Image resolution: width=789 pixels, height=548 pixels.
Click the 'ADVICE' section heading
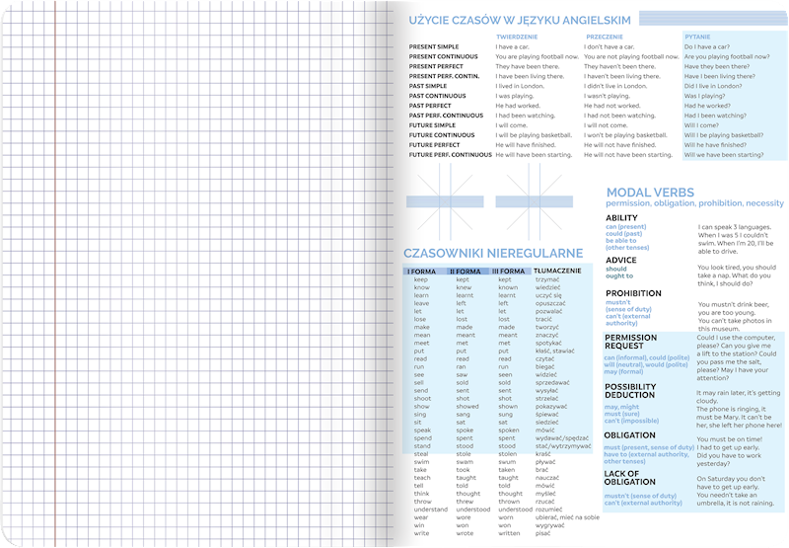pyautogui.click(x=621, y=261)
